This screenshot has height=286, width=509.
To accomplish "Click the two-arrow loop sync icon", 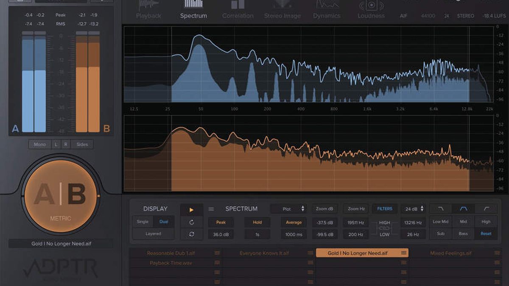I will [x=191, y=234].
